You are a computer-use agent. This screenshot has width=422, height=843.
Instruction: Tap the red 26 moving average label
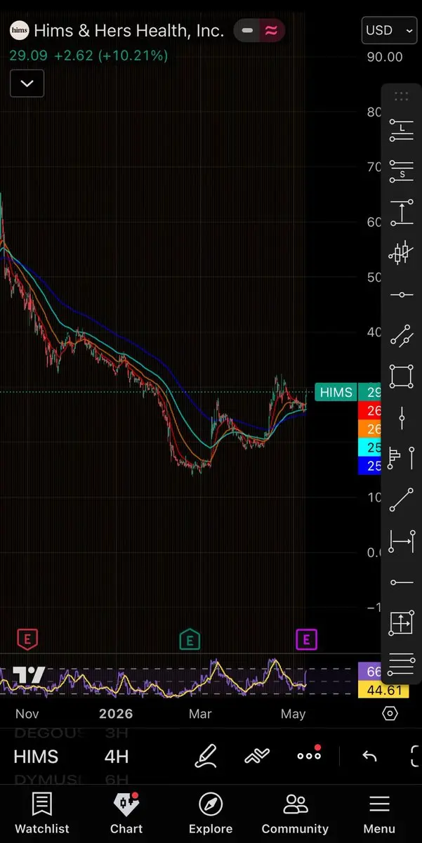pyautogui.click(x=369, y=410)
